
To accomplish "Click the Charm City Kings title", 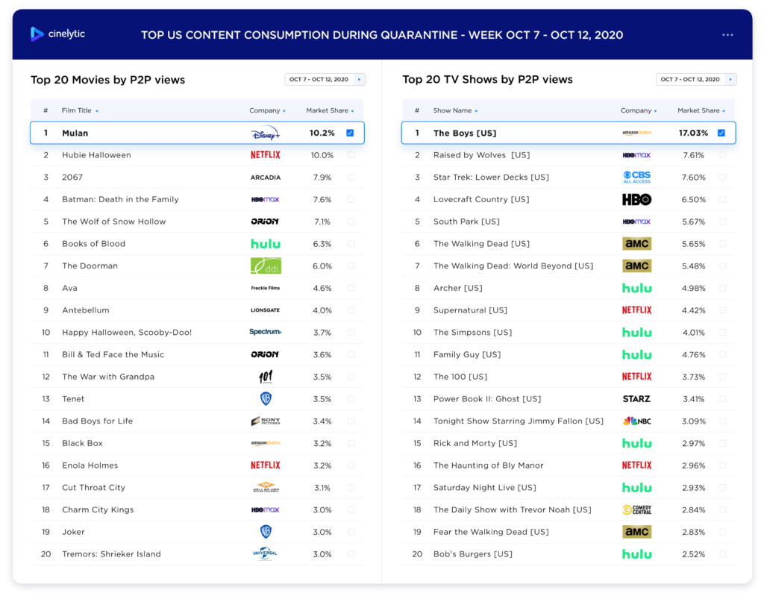I will [x=98, y=509].
